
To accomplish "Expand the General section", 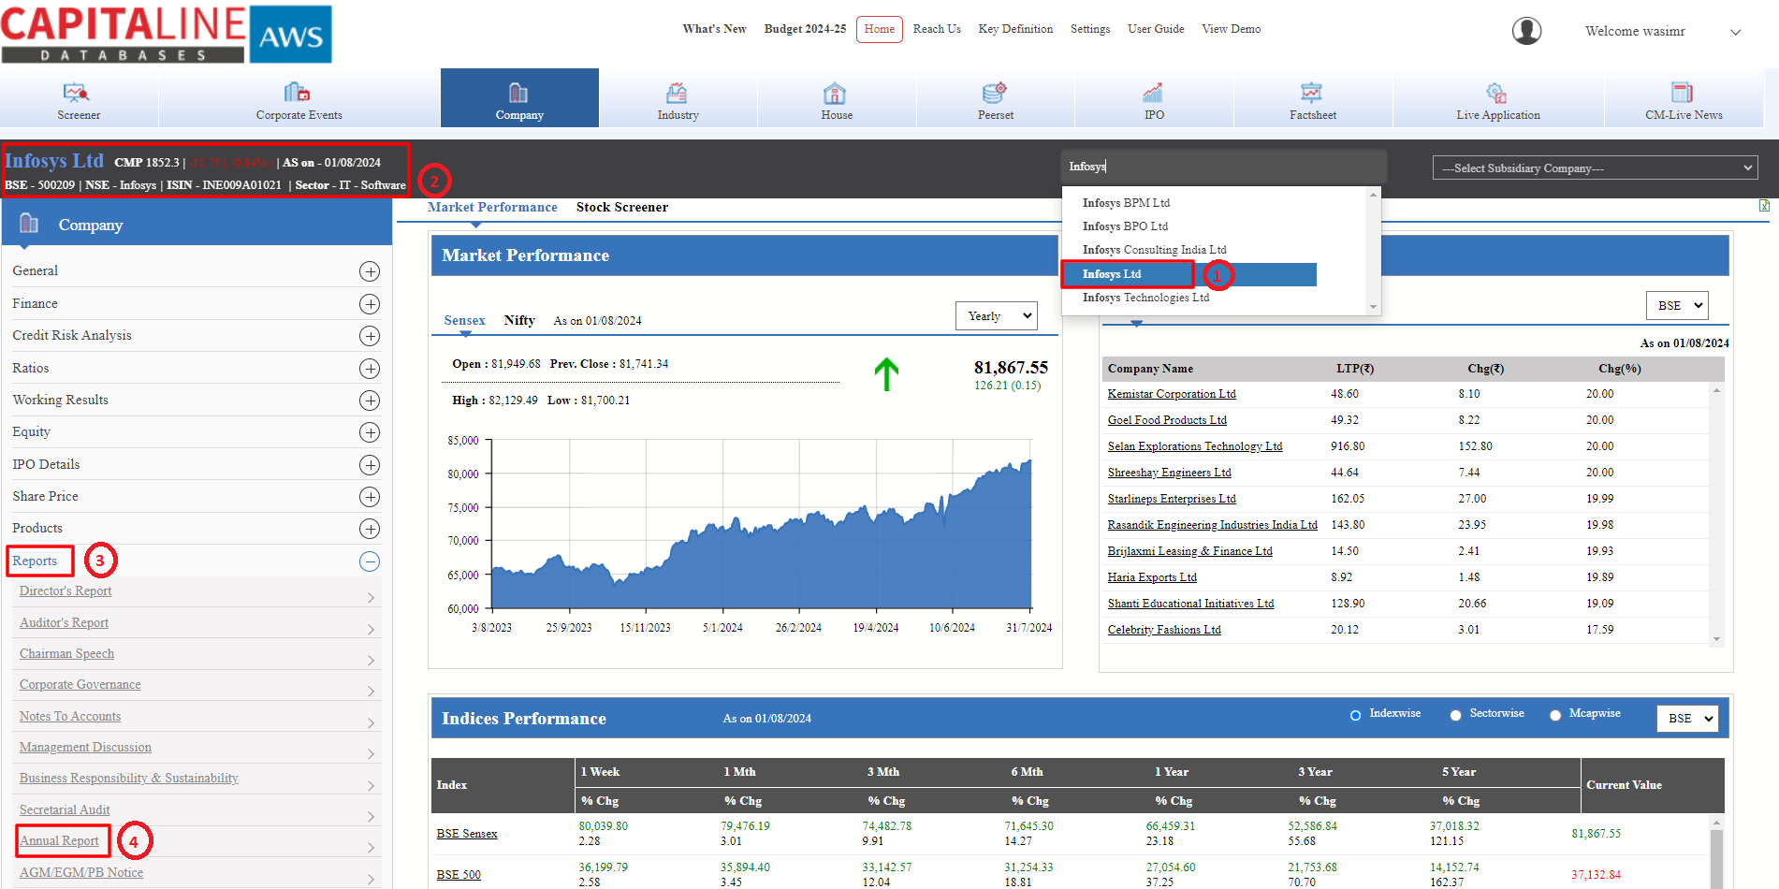I will [x=370, y=271].
